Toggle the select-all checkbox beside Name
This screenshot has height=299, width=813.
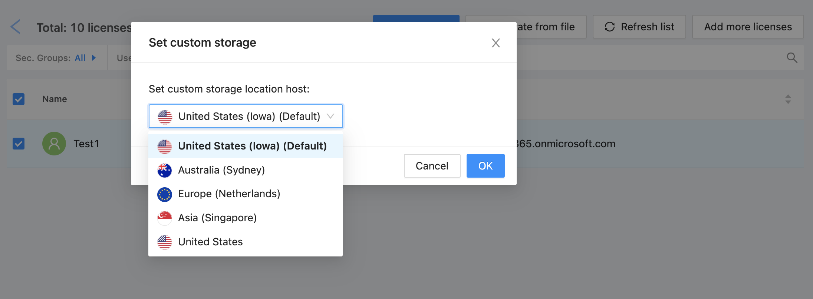coord(19,99)
